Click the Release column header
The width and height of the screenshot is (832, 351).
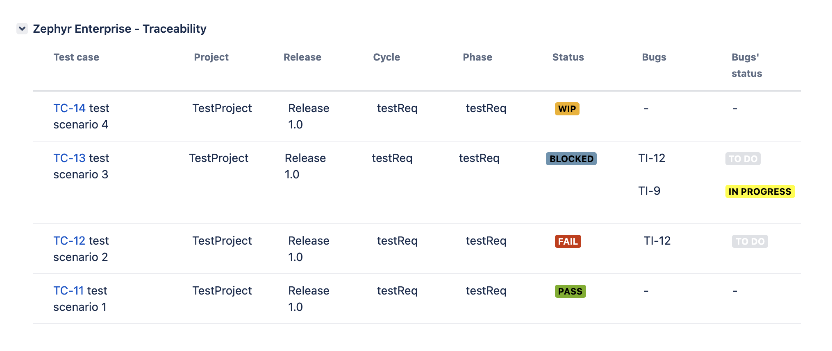[x=302, y=57]
